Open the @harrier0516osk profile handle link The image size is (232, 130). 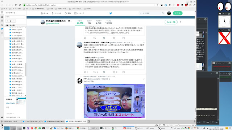point(53,23)
